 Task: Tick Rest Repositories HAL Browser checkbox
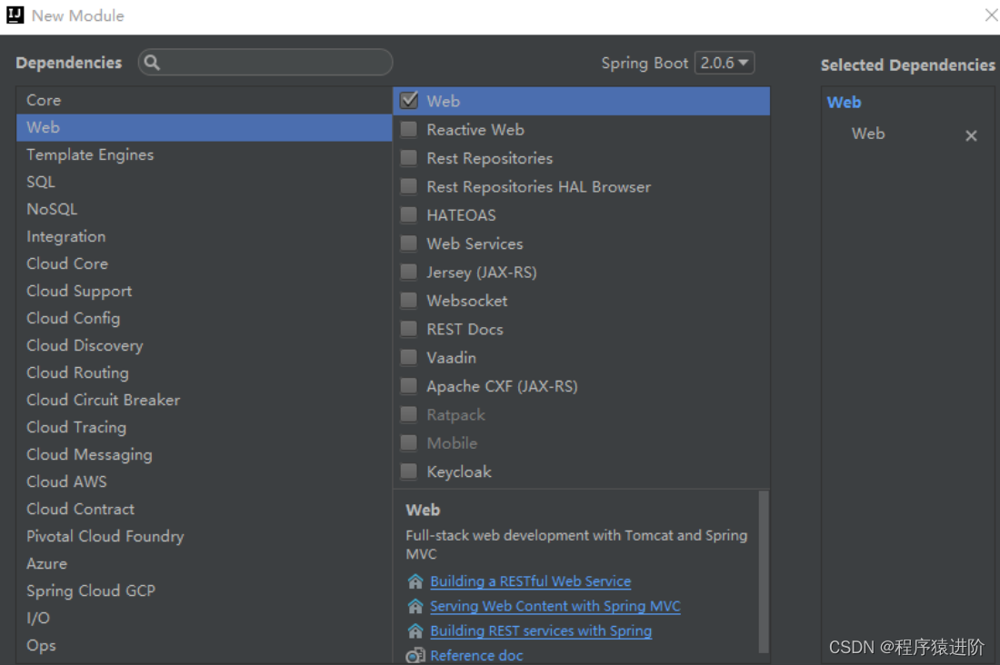tap(409, 186)
